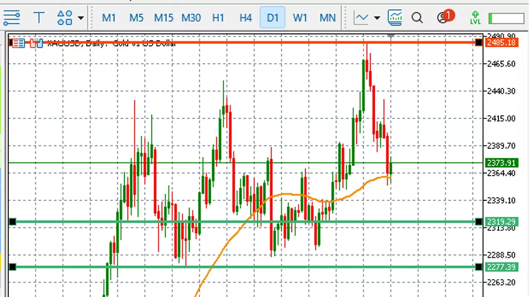Click the 2319.29 price label
The image size is (529, 297).
pos(501,222)
